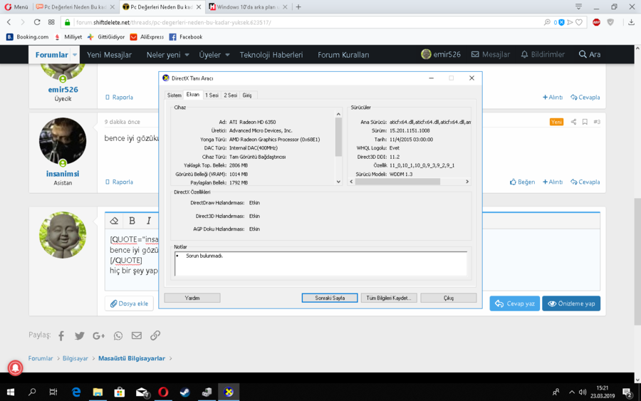Toggle italic formatting in reply editor

[x=149, y=221]
